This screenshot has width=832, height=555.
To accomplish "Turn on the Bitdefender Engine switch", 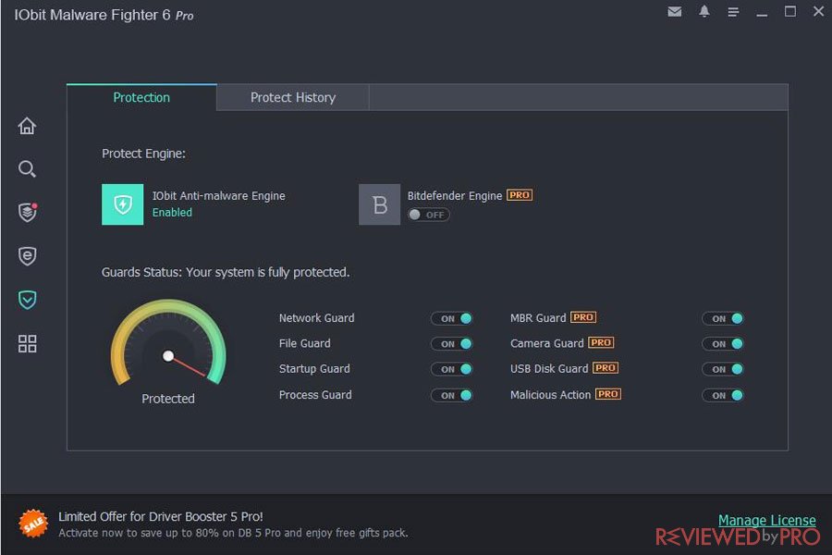I will [429, 215].
